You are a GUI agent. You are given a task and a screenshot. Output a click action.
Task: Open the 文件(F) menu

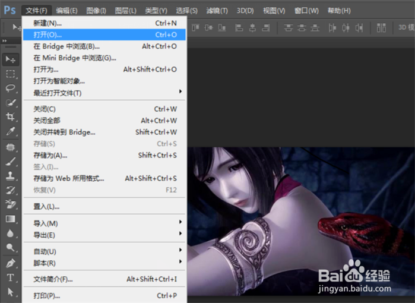[x=37, y=11]
